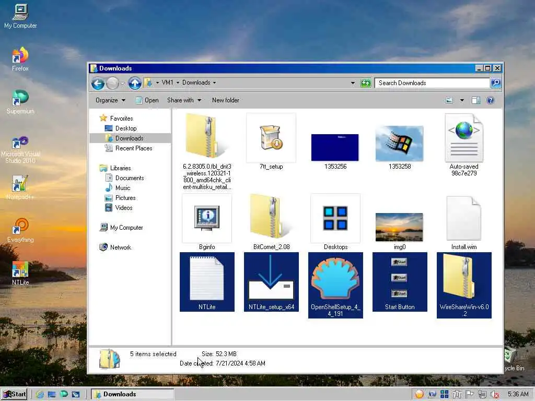
Task: Open the Videos library
Action: click(x=119, y=207)
